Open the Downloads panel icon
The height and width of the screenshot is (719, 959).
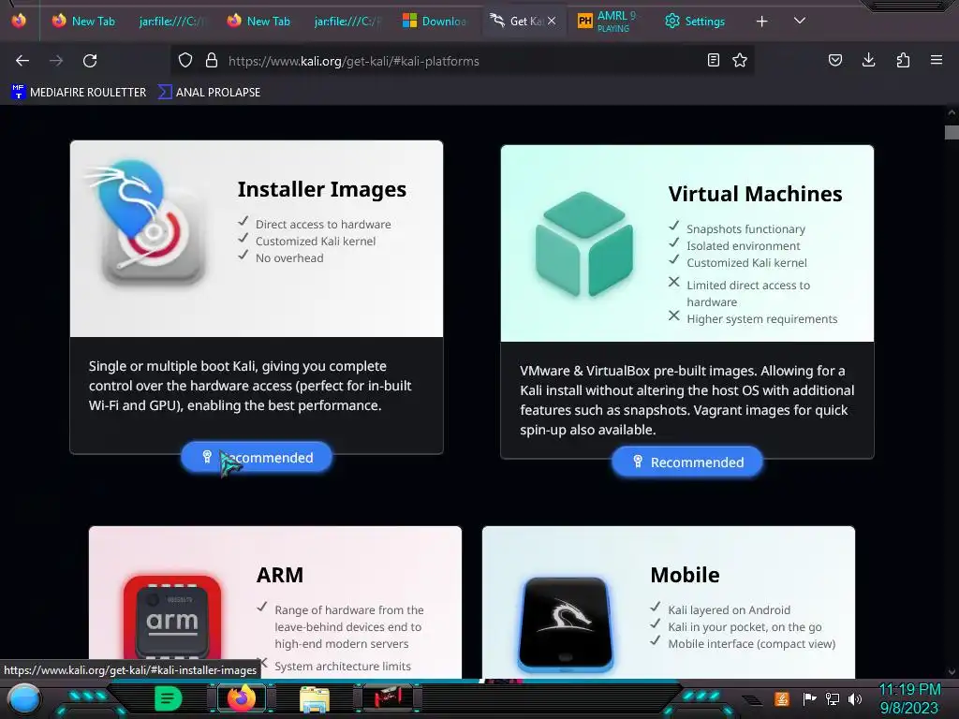click(x=868, y=60)
